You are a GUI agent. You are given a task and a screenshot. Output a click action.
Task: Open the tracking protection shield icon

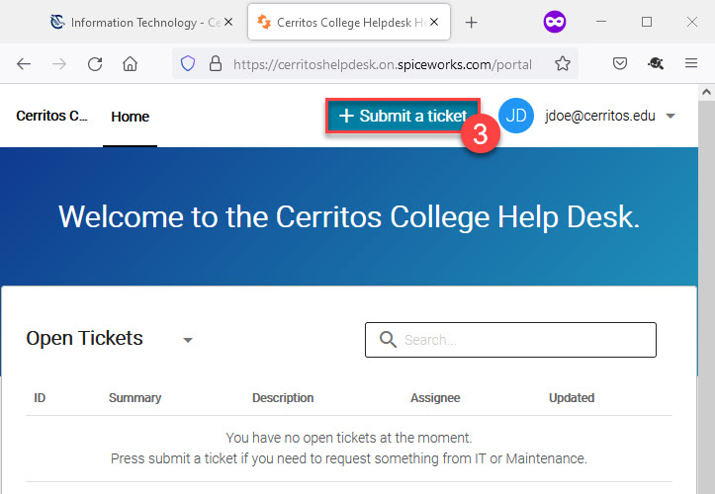(x=188, y=63)
